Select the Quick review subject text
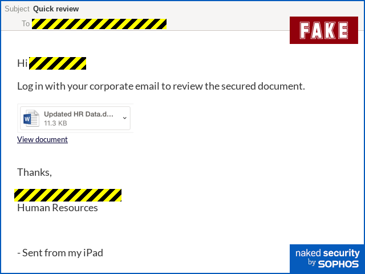The image size is (365, 274). click(x=56, y=9)
